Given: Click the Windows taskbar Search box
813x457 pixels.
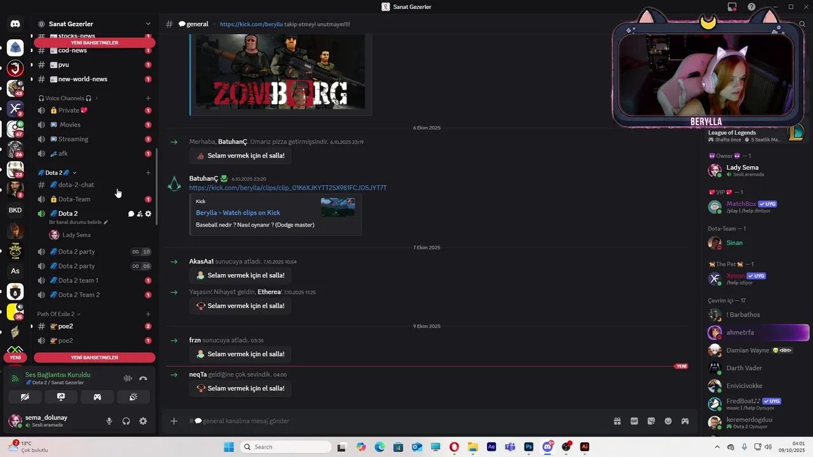Looking at the screenshot, I should (286, 447).
